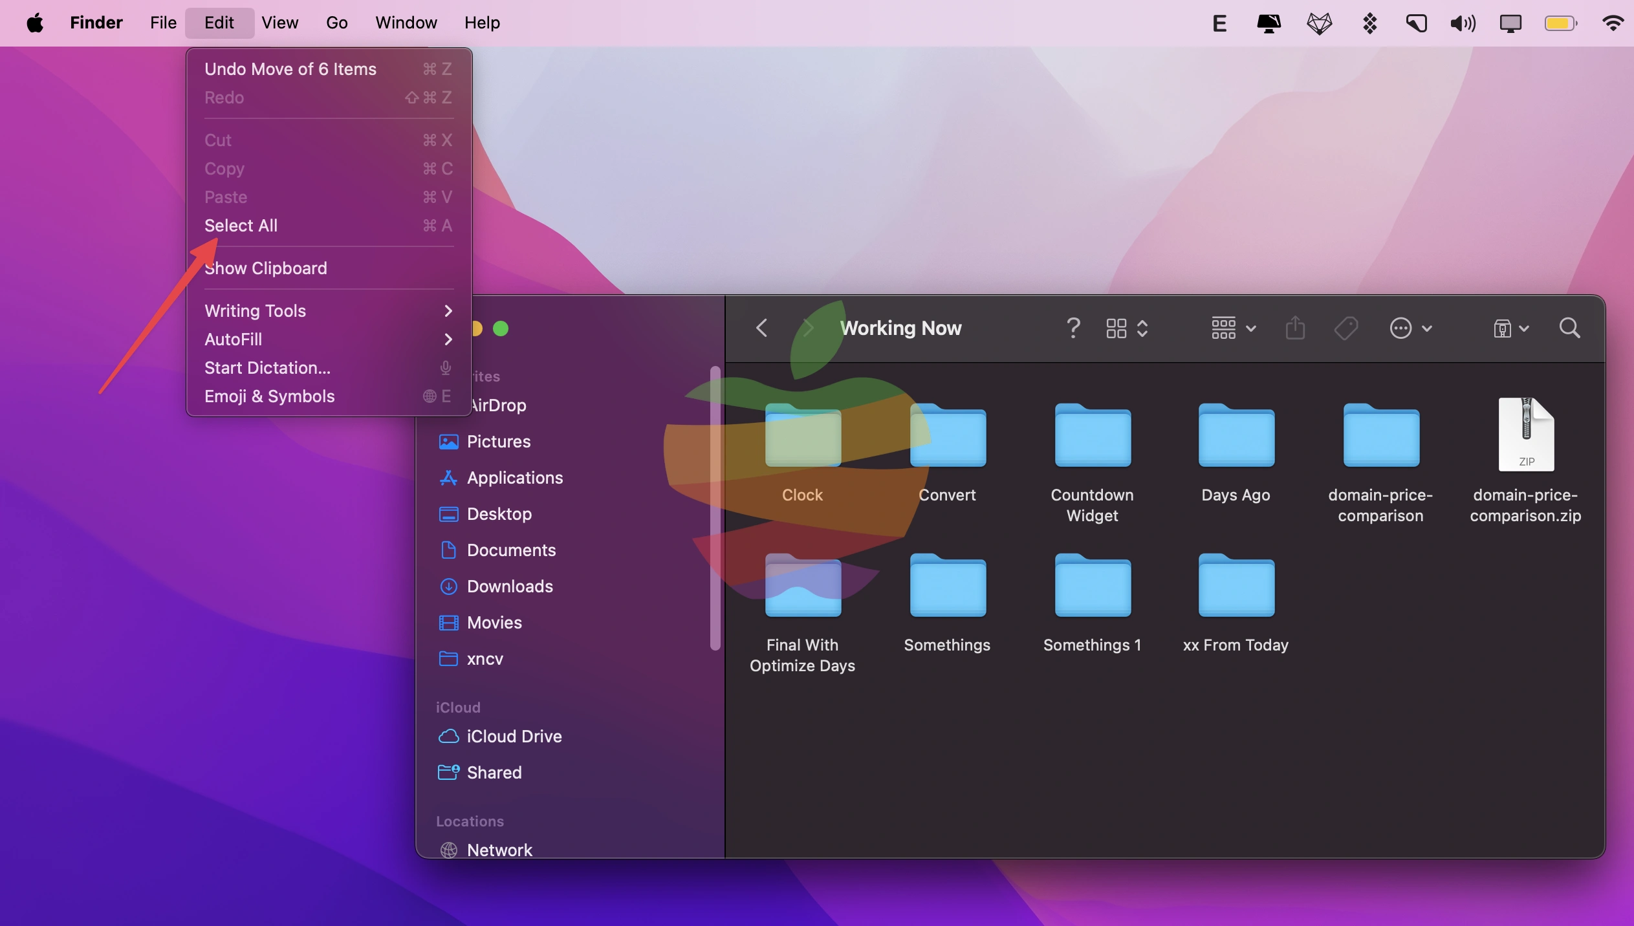Click the Dropbox-style menu bar icon
The image size is (1634, 926).
[1369, 24]
